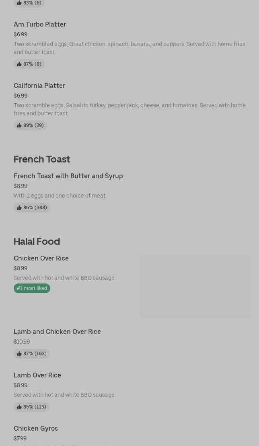
Task: Click thumbs-up icon beside 87% (163)
Action: point(19,354)
